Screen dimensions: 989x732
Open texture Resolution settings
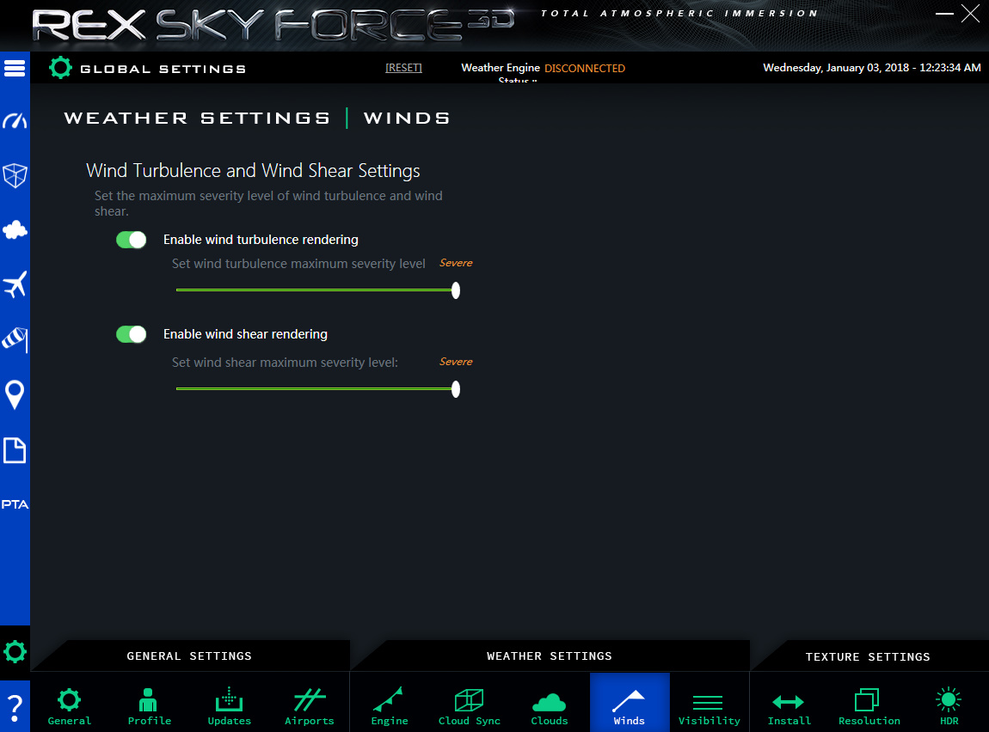click(x=869, y=706)
